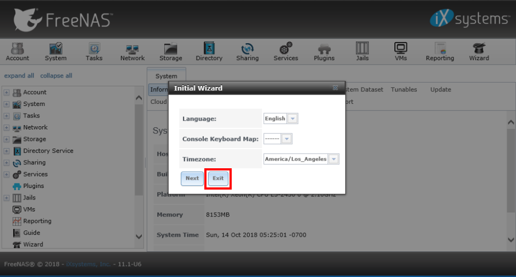Open the Jails toolbar icon
The height and width of the screenshot is (277, 516).
pos(362,52)
